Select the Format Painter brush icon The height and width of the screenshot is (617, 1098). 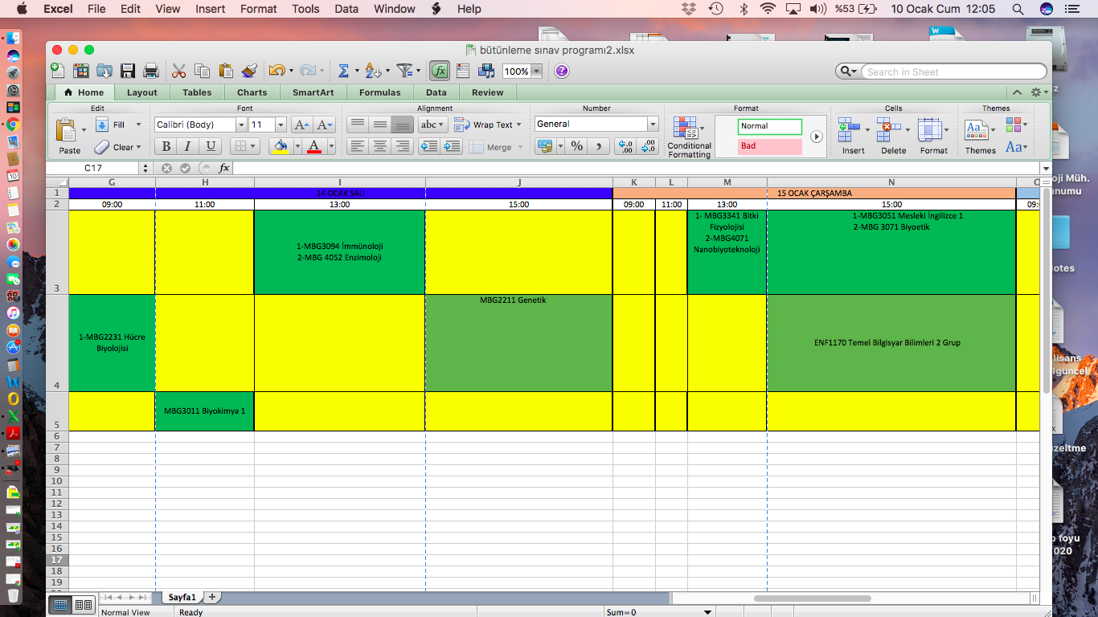click(x=248, y=72)
